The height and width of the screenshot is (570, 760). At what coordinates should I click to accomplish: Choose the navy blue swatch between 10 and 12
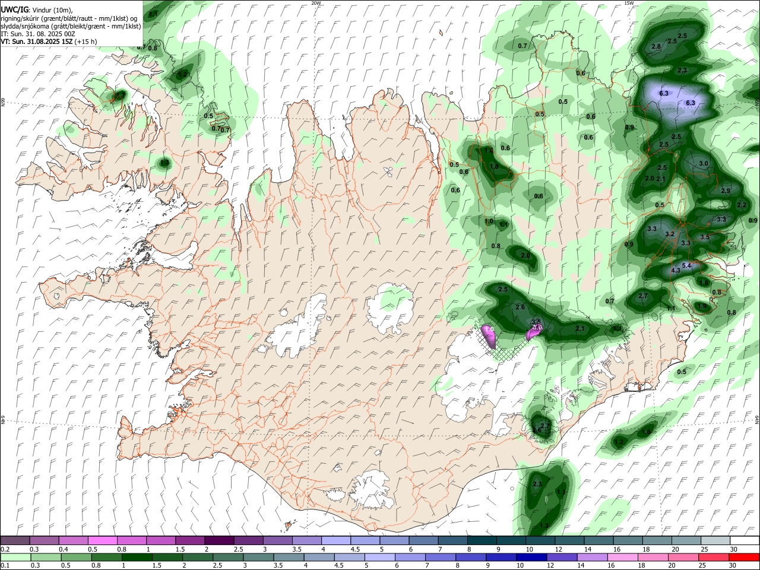(x=531, y=557)
